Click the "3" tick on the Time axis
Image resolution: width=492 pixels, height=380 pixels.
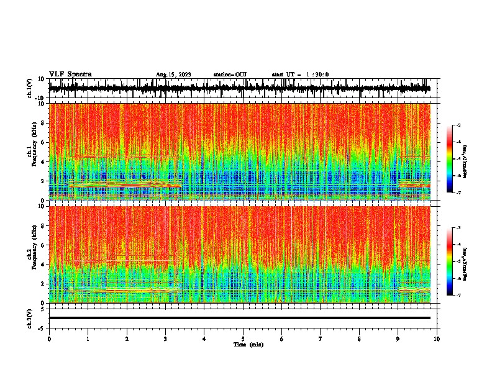point(165,339)
